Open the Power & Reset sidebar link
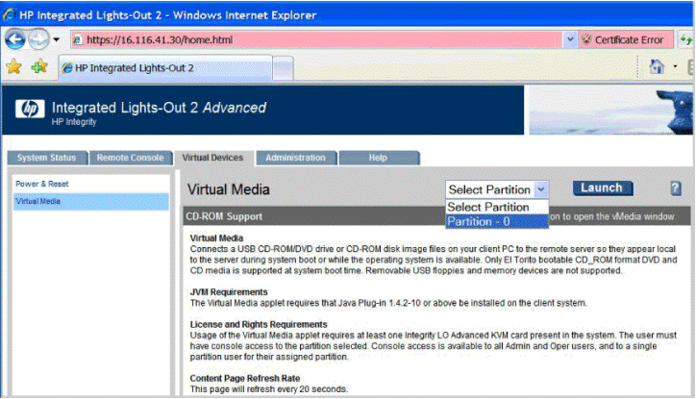The height and width of the screenshot is (399, 696). [x=42, y=184]
